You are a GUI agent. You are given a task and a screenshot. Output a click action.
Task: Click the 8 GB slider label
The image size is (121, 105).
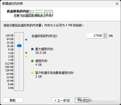(11, 50)
